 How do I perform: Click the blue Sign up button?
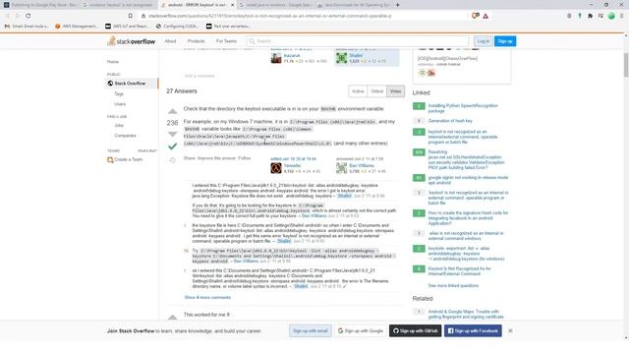[505, 41]
